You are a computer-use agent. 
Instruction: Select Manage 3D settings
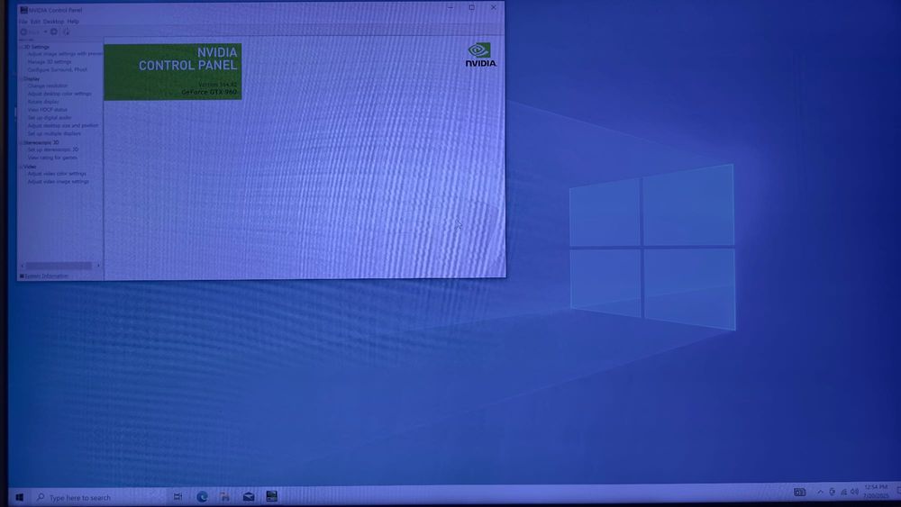coord(50,62)
